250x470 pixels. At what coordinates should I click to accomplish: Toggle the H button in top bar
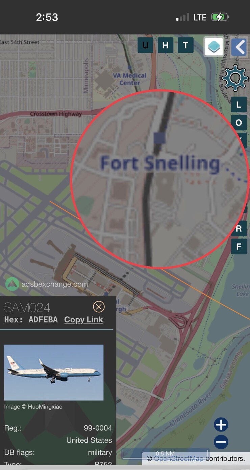coord(165,45)
